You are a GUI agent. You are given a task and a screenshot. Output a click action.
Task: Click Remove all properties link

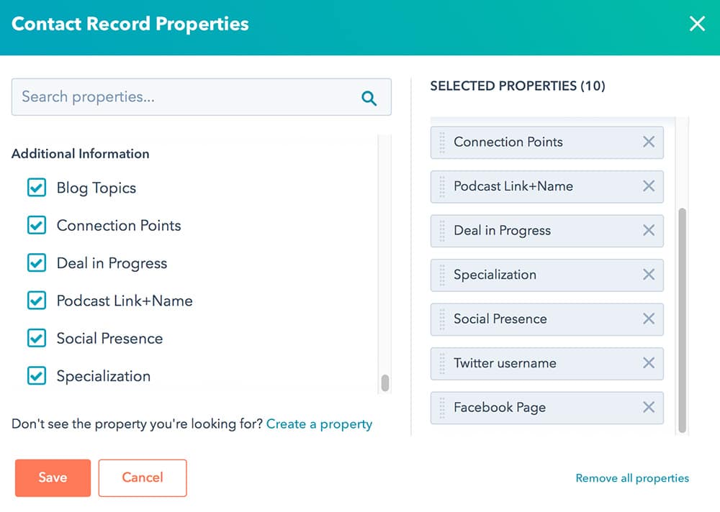tap(632, 478)
